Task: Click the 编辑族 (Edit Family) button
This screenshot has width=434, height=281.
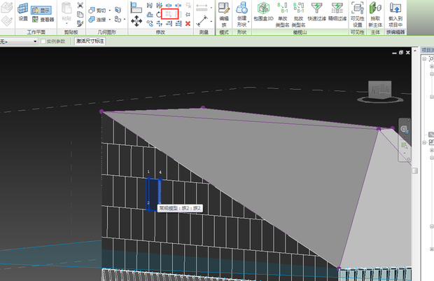Action: click(224, 14)
